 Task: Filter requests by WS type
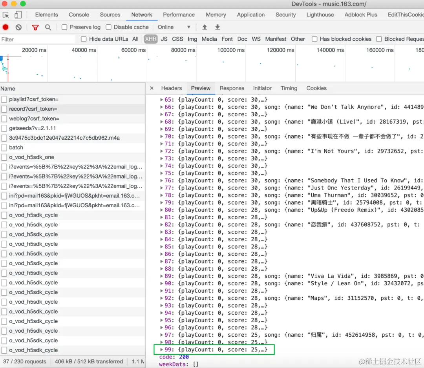pyautogui.click(x=256, y=39)
